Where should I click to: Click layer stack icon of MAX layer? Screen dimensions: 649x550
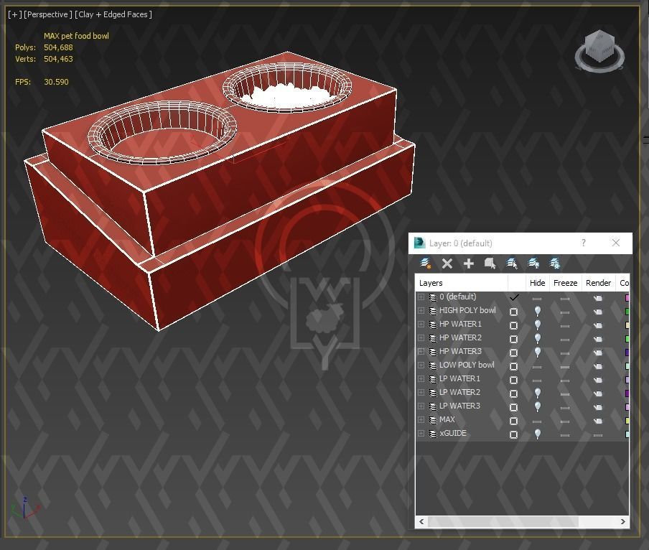point(432,420)
